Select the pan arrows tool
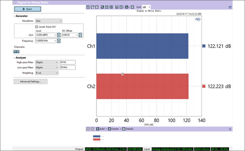245x151 pixels. tap(107, 7)
